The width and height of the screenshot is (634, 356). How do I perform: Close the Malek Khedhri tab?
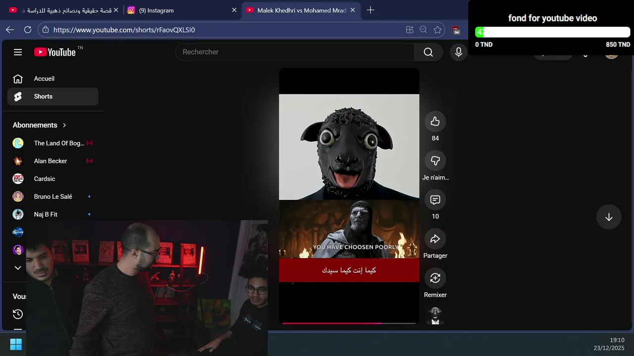click(x=353, y=10)
